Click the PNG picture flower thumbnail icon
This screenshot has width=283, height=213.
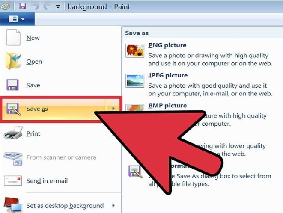click(x=134, y=50)
